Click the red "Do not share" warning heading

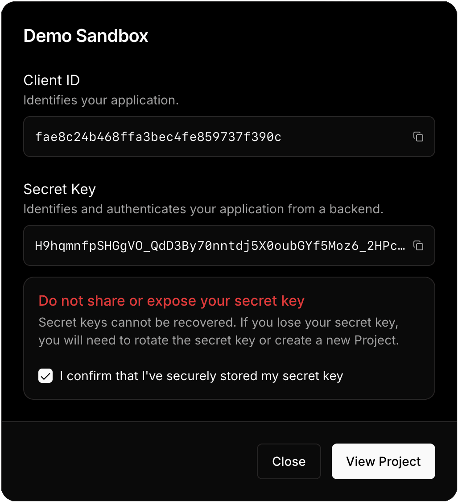[x=171, y=301]
